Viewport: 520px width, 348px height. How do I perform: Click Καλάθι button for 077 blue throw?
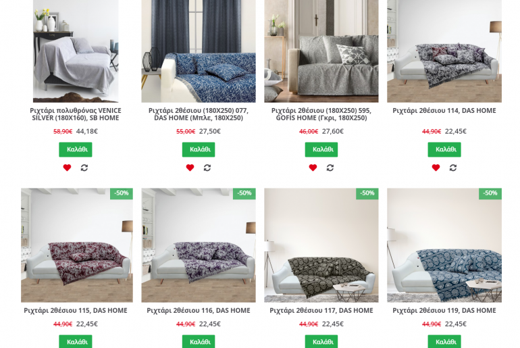coord(199,149)
